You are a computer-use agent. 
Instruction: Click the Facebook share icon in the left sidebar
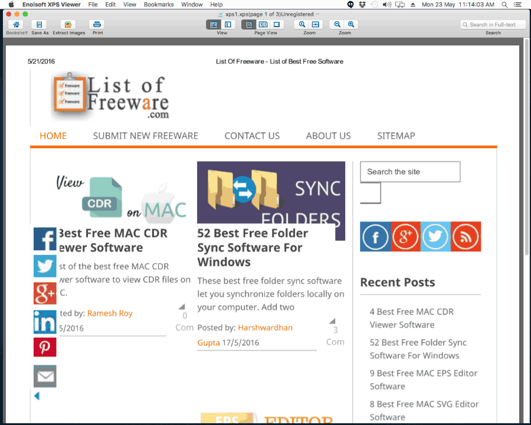click(x=45, y=238)
